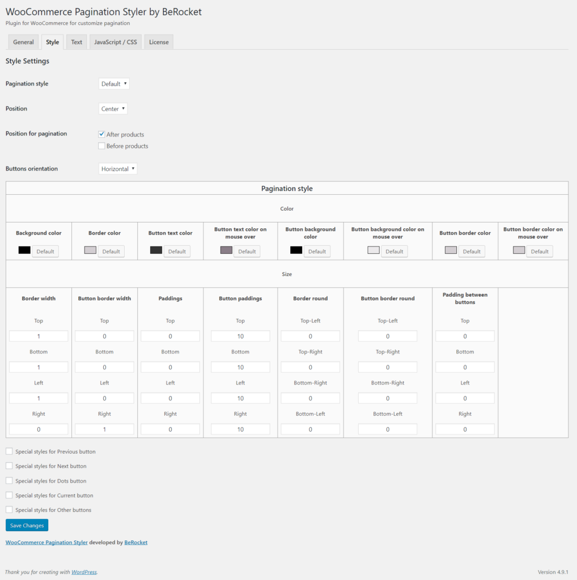Screen dimensions: 577x580
Task: Open the Buttons orientation dropdown
Action: tap(118, 169)
